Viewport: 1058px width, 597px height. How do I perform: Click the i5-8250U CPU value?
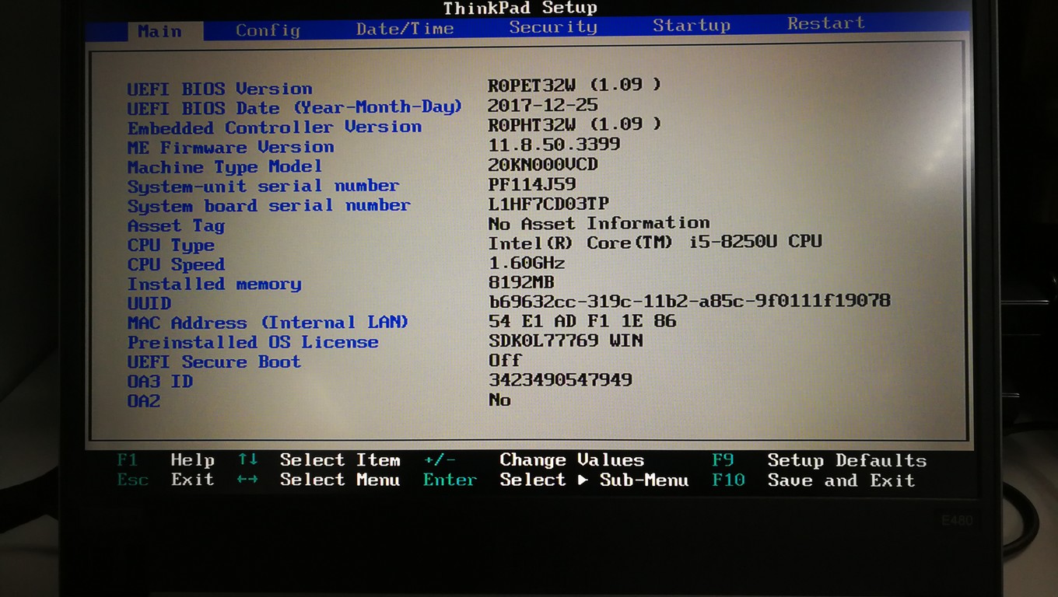(654, 242)
